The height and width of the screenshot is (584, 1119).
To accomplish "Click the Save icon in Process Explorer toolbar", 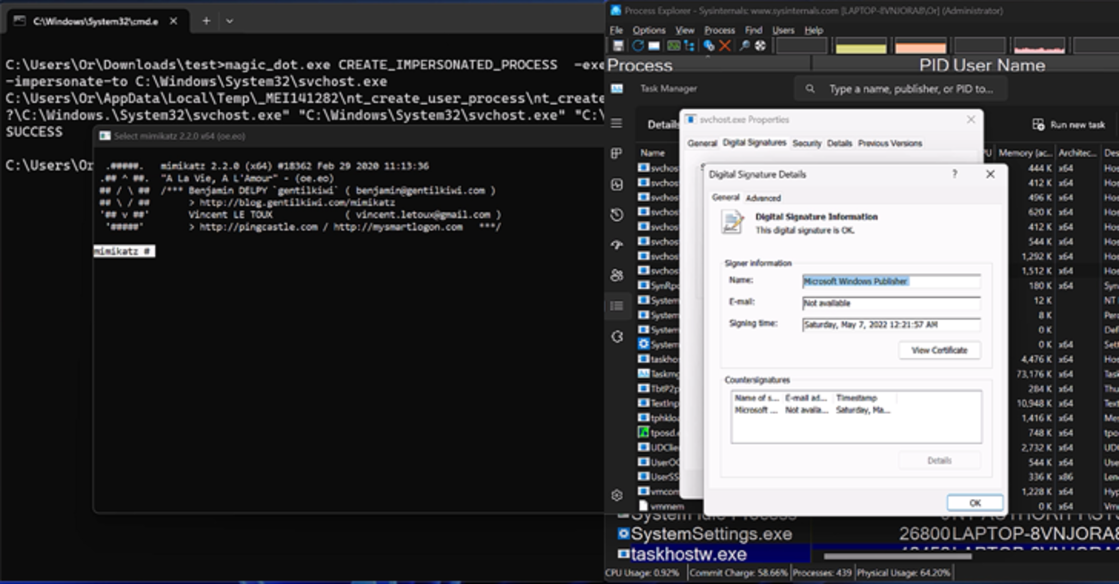I will 618,46.
